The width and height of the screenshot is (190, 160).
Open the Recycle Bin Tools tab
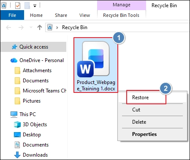pos(121,15)
